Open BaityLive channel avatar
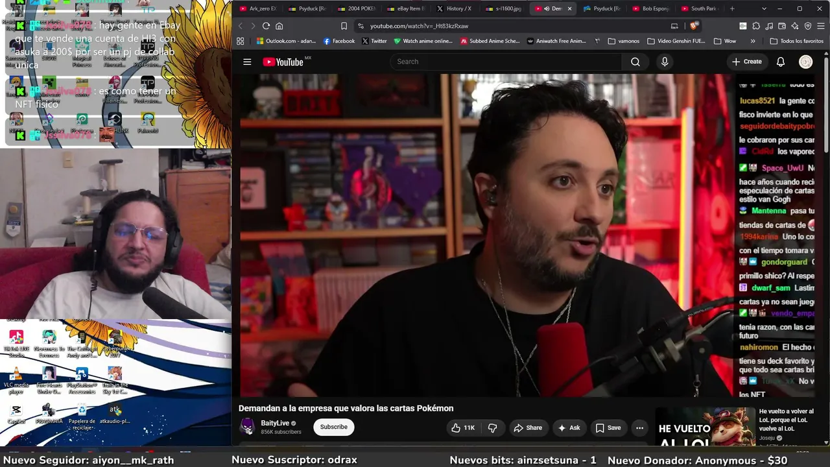The image size is (830, 467). click(x=248, y=427)
